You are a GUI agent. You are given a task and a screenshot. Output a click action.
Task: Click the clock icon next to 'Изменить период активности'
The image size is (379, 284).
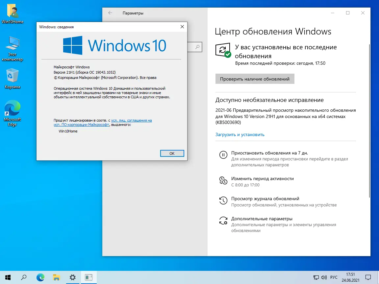(223, 180)
